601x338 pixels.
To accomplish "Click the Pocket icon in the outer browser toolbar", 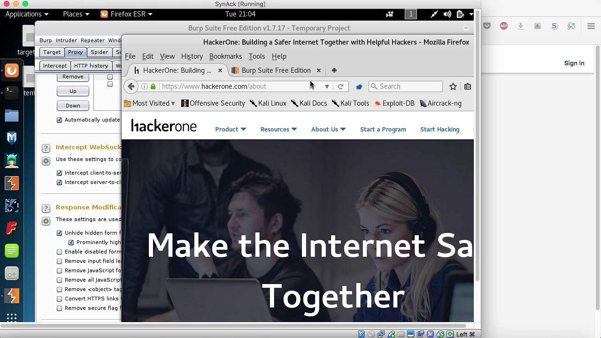I will click(x=487, y=26).
